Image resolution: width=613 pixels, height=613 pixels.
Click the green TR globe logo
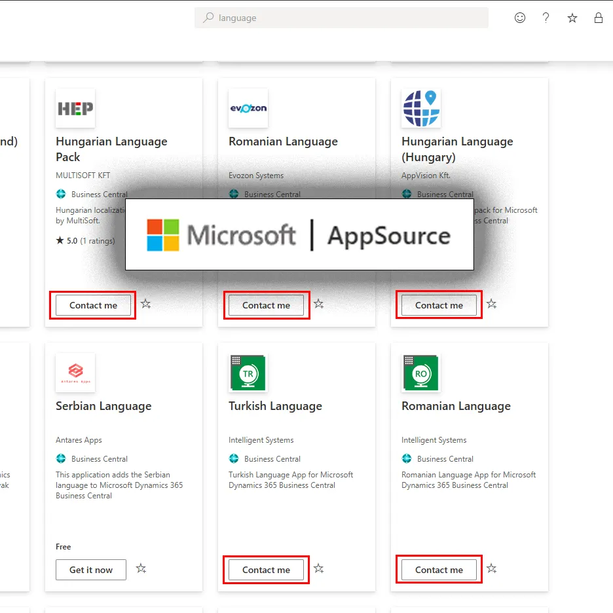click(x=248, y=373)
